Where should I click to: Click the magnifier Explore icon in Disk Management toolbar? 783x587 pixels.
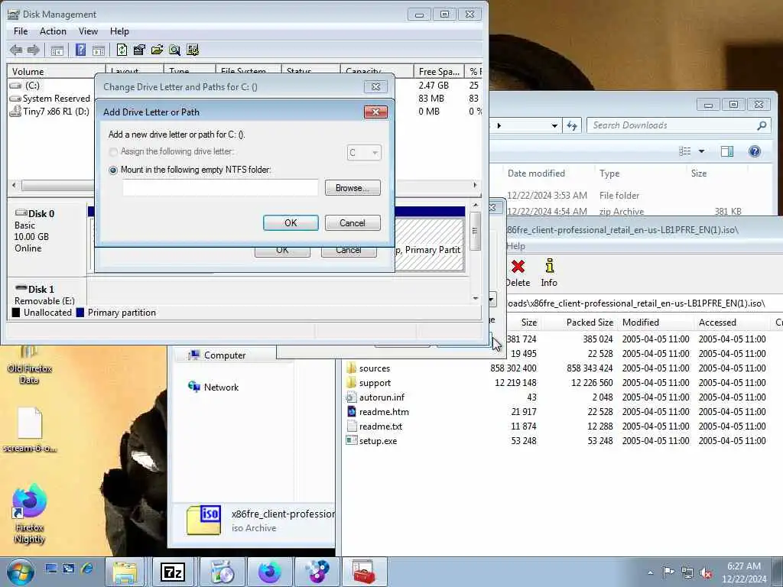[x=174, y=50]
